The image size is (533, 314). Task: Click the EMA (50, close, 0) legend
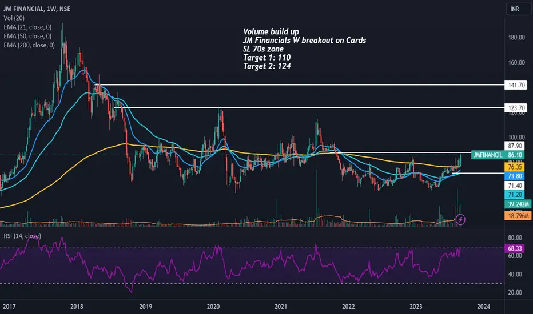click(27, 36)
